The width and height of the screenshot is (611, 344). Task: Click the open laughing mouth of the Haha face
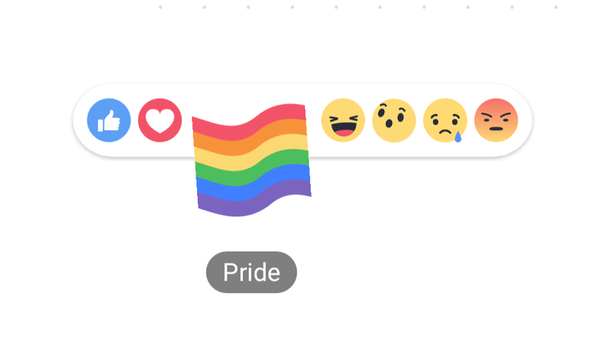[343, 128]
